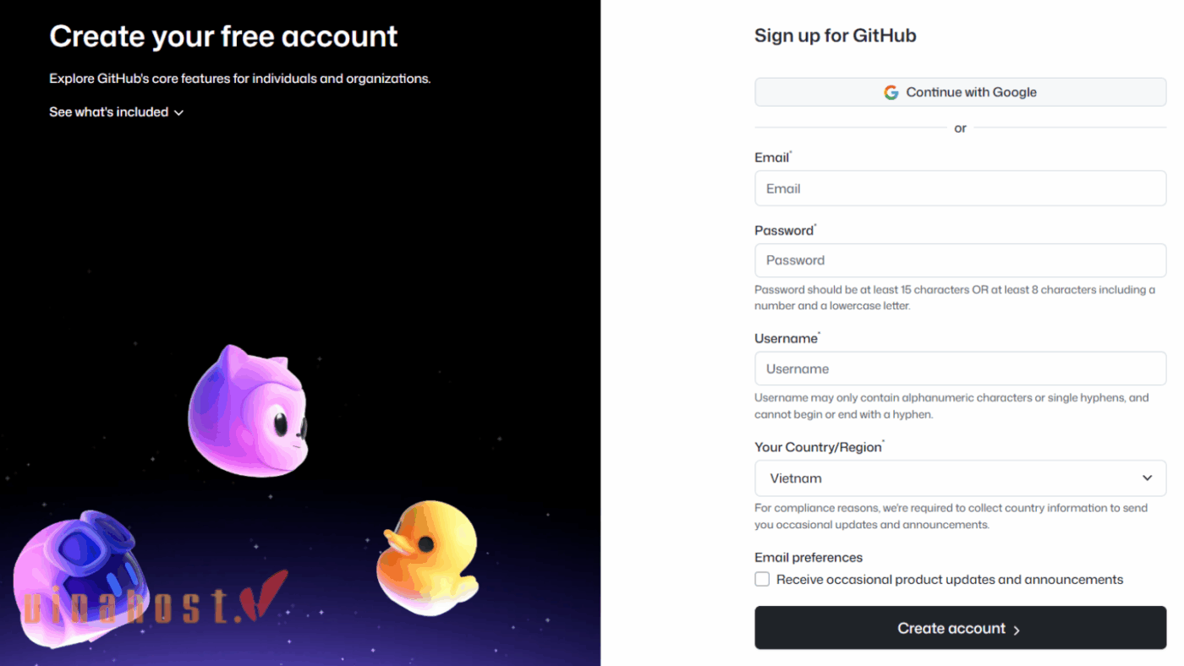The width and height of the screenshot is (1184, 666).
Task: Click the Google logo icon
Action: pyautogui.click(x=891, y=93)
